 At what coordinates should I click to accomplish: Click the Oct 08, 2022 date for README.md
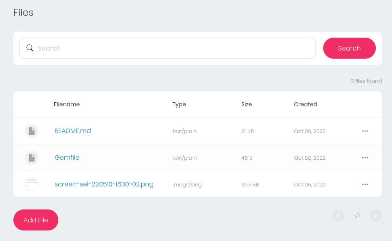tap(310, 131)
